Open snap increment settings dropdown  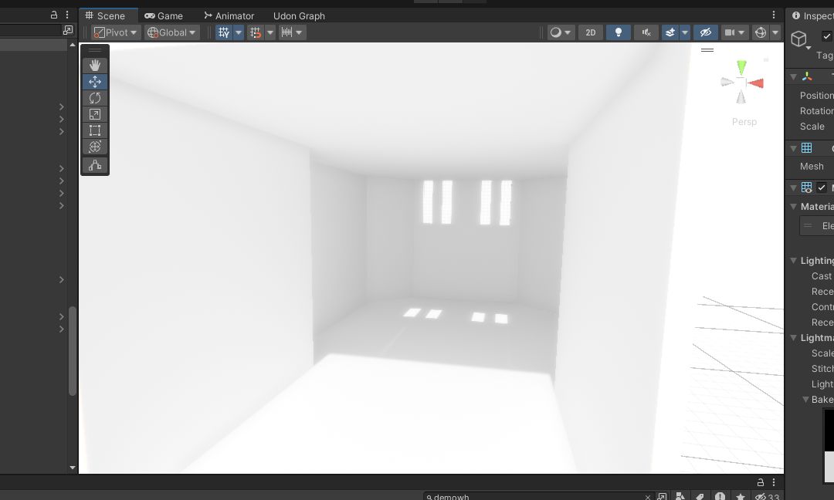291,32
